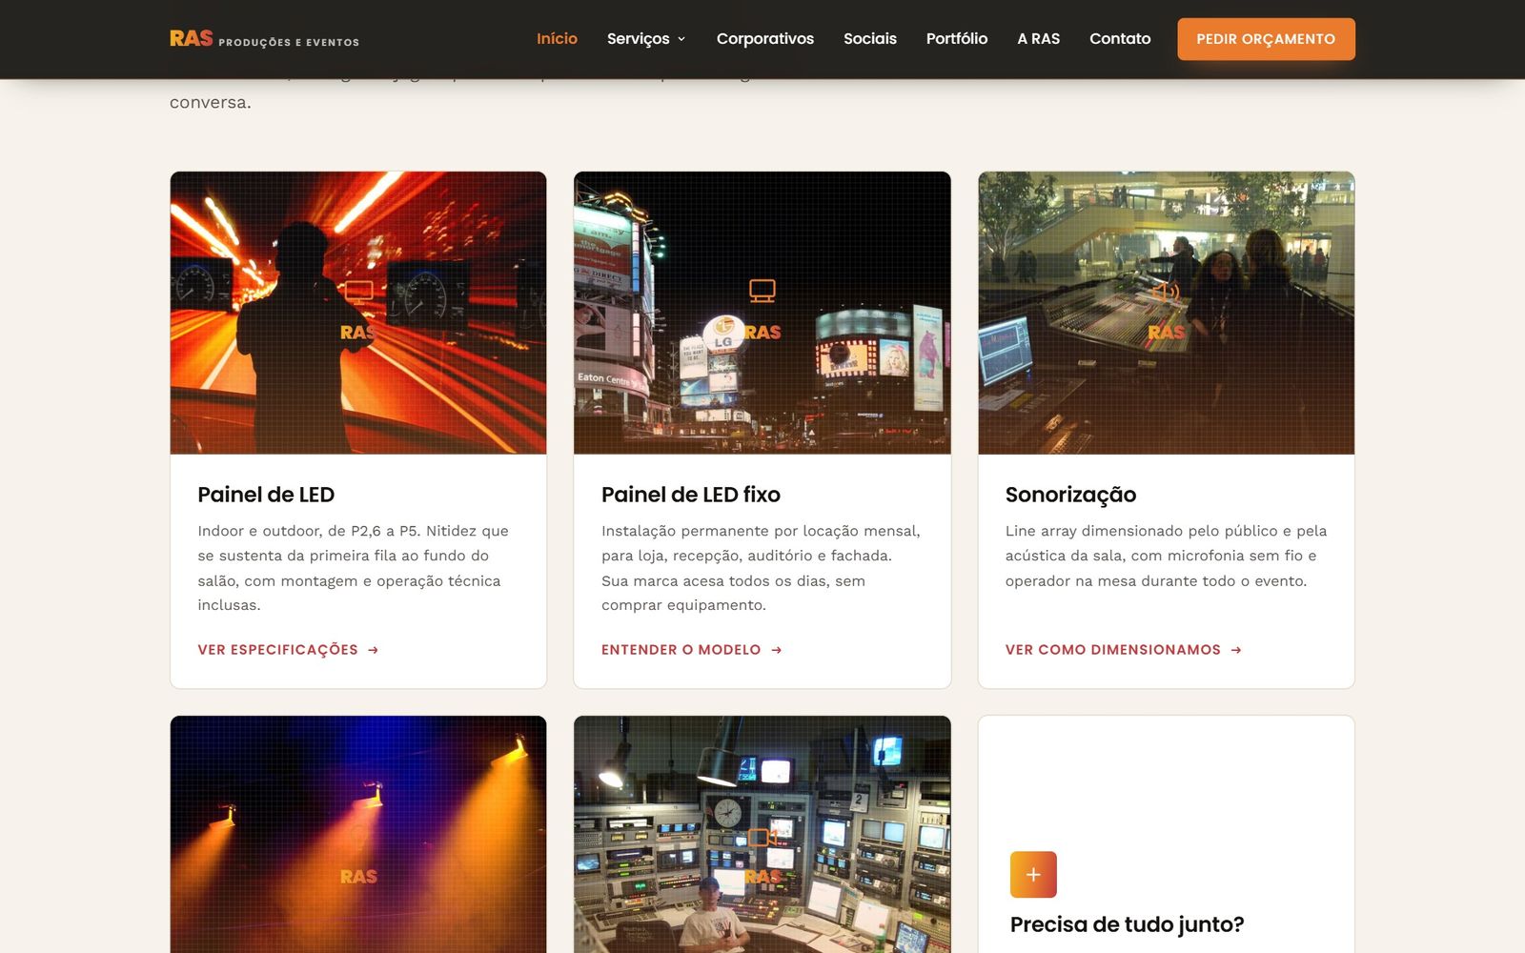
Task: Open the stage spotlights card image
Action: point(358,834)
